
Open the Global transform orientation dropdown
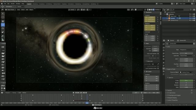(72, 9)
